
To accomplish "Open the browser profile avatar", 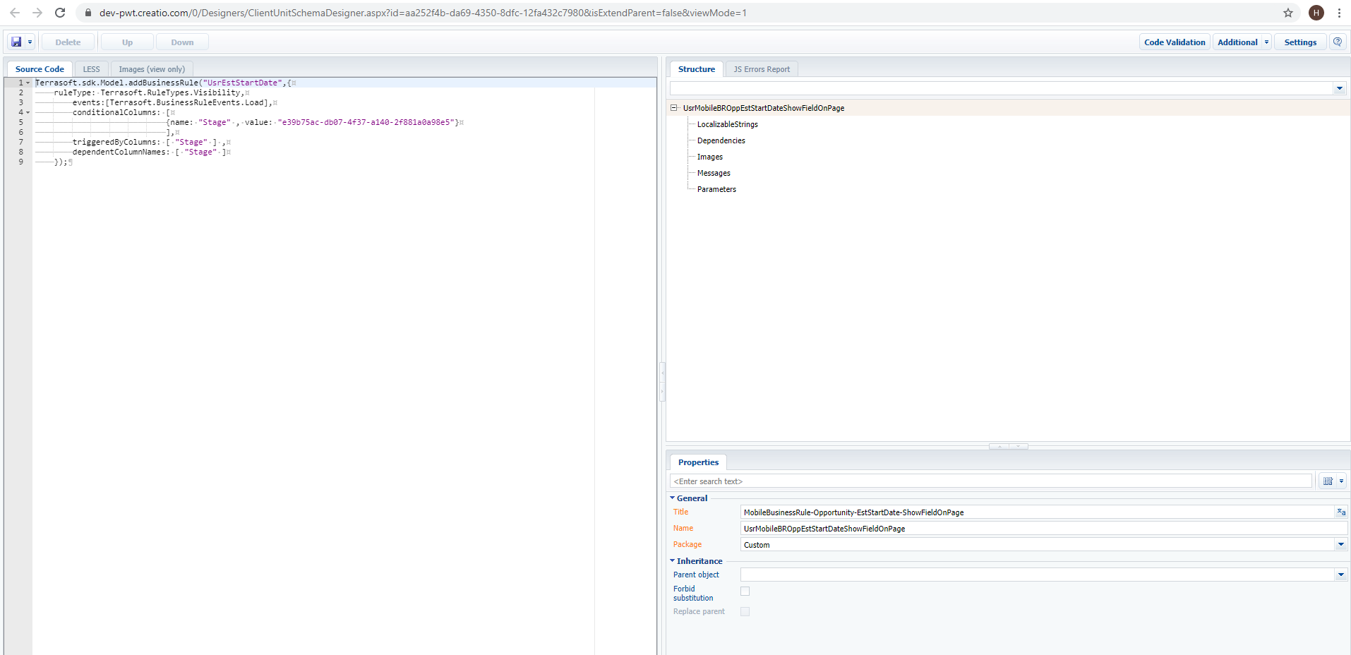I will tap(1316, 13).
